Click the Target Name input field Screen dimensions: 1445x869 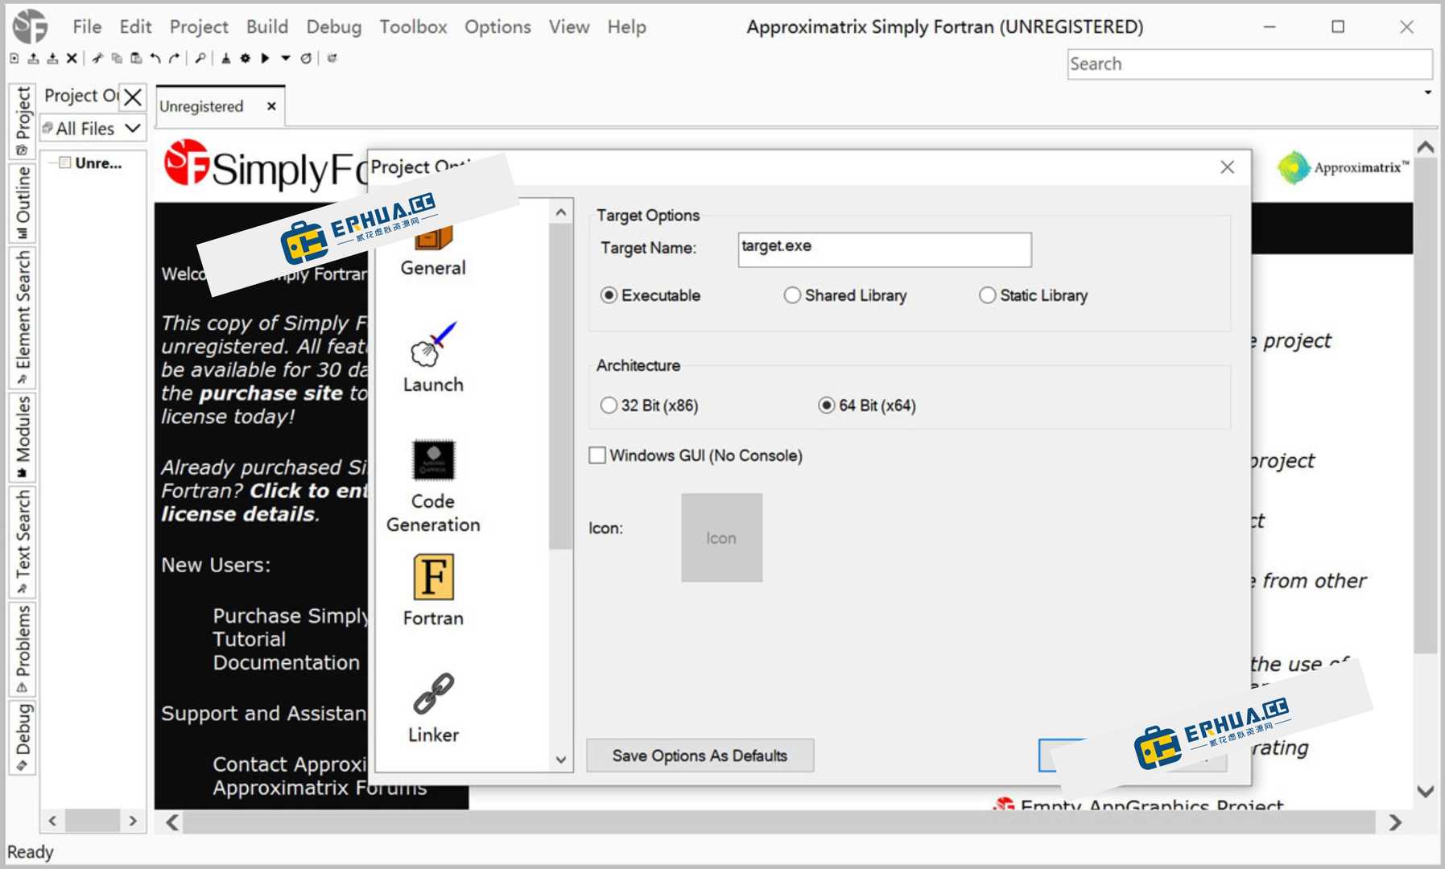tap(885, 249)
